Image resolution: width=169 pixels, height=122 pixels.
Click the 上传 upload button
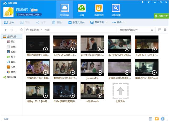point(9,22)
